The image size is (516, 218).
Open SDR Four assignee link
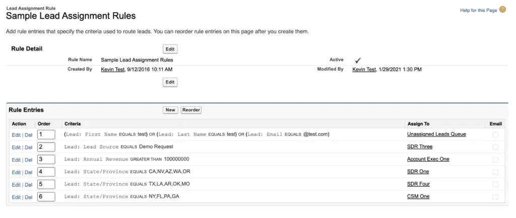click(x=418, y=184)
